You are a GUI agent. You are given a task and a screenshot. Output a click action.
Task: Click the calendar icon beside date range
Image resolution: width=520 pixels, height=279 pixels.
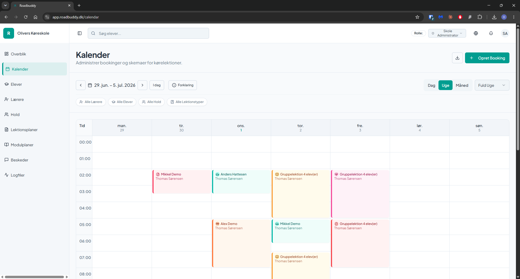coord(90,85)
